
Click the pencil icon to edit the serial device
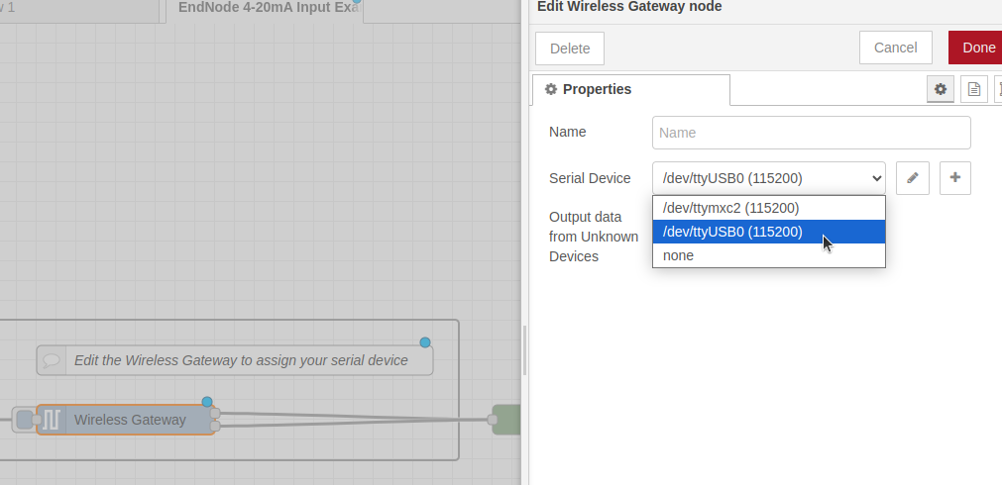click(x=912, y=178)
